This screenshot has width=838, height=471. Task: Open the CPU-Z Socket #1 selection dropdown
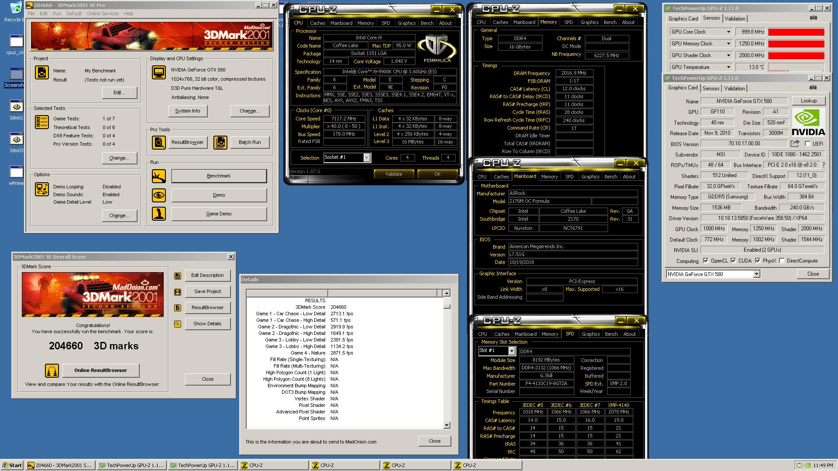tap(367, 157)
